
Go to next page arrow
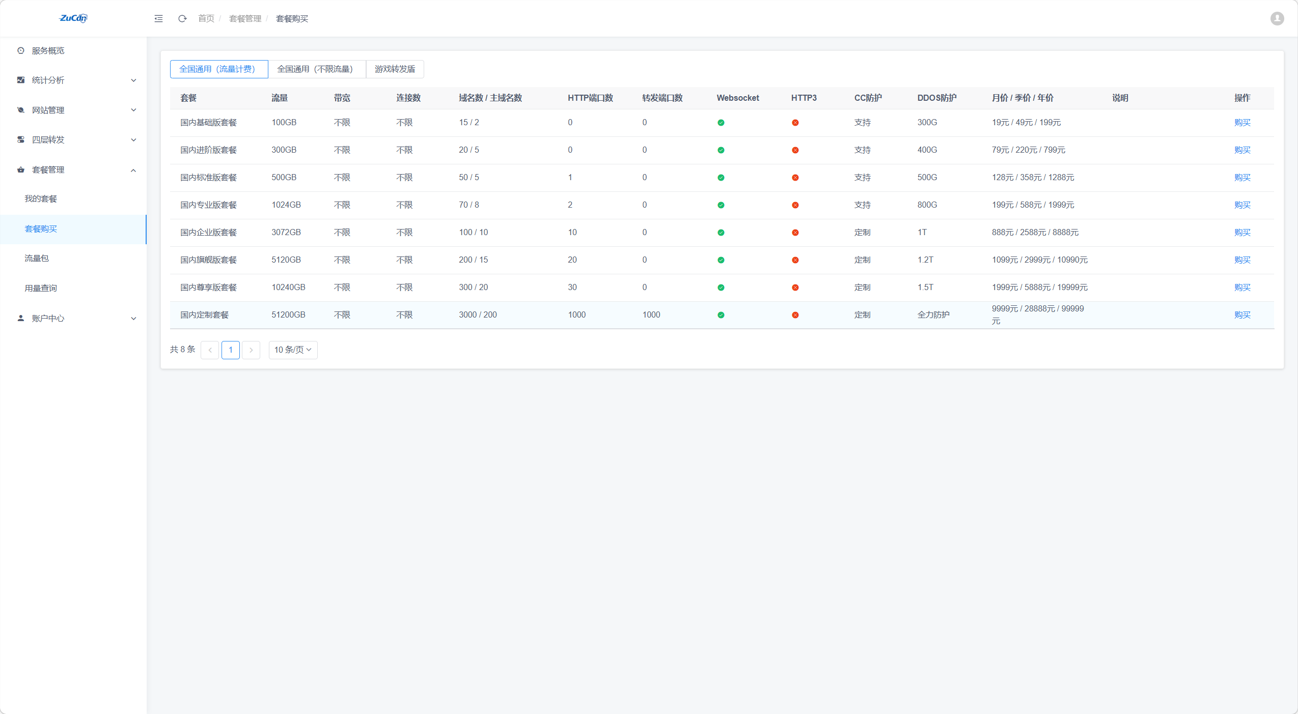251,350
